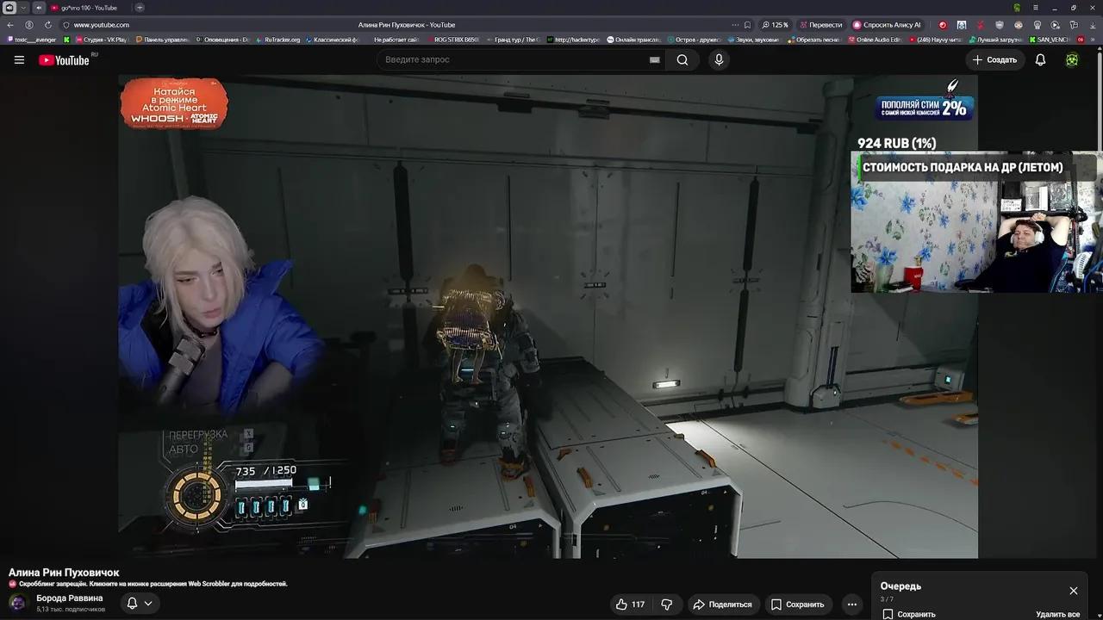The width and height of the screenshot is (1103, 620).
Task: Open the Остров - дружеский bookmark
Action: pos(694,40)
